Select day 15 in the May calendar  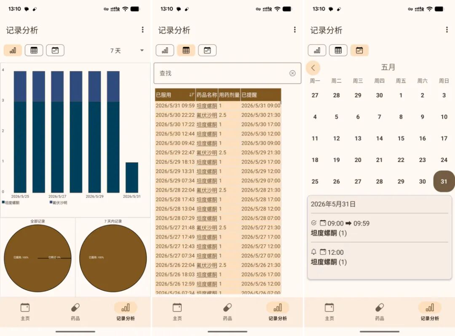(x=401, y=138)
